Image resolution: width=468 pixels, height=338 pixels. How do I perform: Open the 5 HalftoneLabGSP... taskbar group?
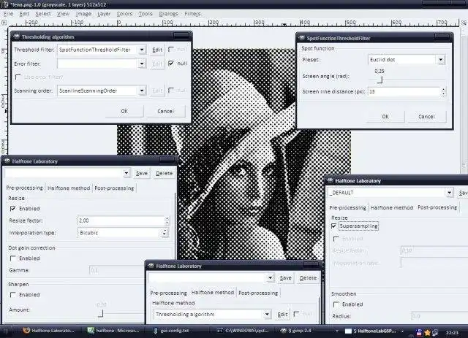coord(374,331)
